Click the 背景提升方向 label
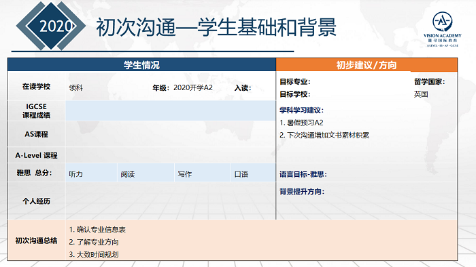Viewport: 476px width, 267px height. pos(302,191)
